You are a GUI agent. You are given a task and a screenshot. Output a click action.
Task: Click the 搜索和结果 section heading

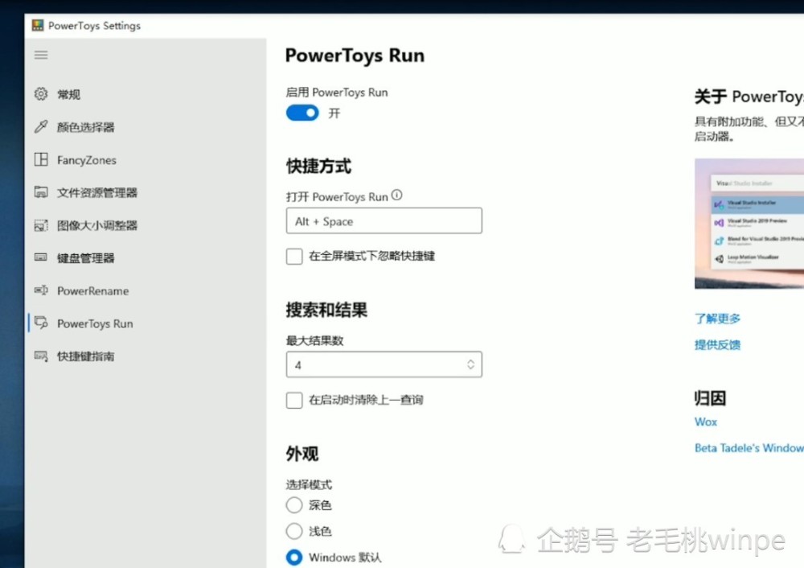326,310
